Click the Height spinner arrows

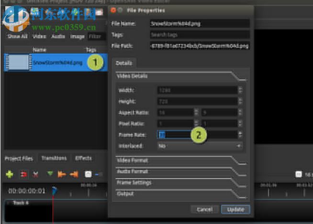tap(240, 102)
